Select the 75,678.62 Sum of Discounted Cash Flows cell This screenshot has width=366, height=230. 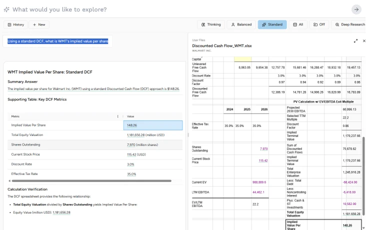point(349,148)
